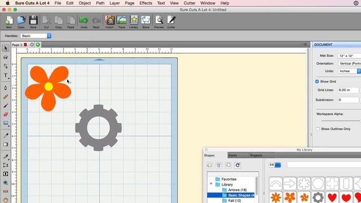Click the library search field
The width and height of the screenshot is (361, 203).
[324, 165]
